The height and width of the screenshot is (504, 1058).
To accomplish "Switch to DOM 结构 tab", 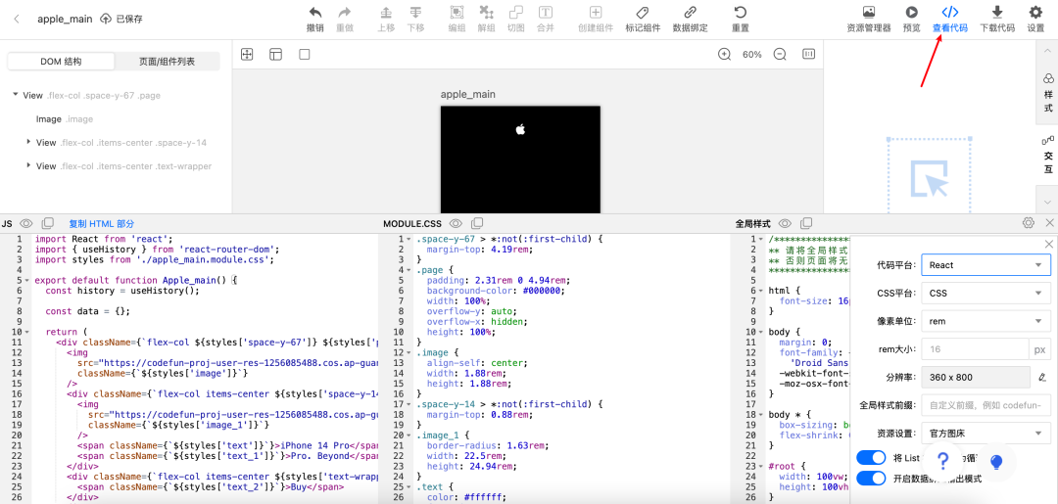I will point(61,62).
